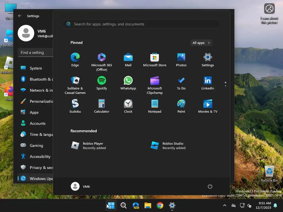Open Edge from pinned apps
Screen dimensions: 283x212
coord(75,60)
